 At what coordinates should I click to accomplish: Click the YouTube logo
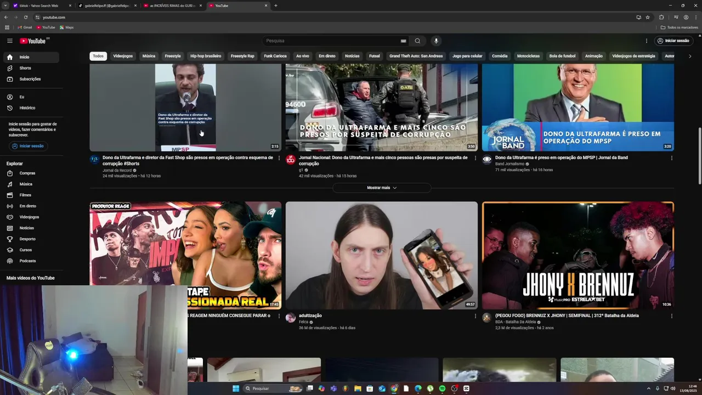click(x=33, y=41)
